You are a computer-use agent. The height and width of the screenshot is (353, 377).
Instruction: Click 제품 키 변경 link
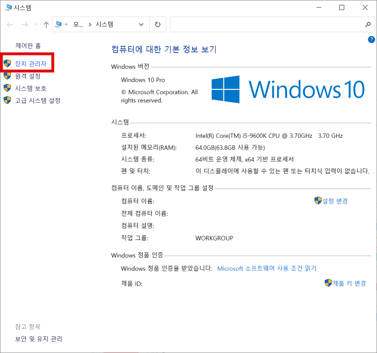(349, 283)
